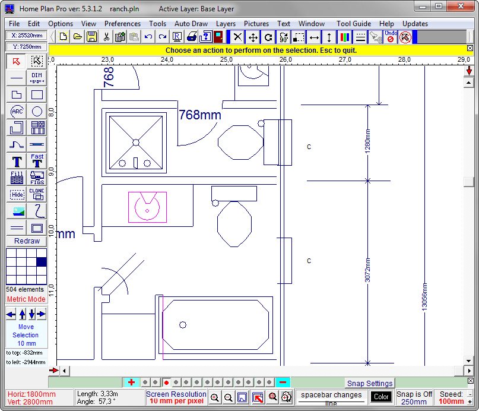
Task: Open the Auto Draw menu
Action: (x=191, y=24)
